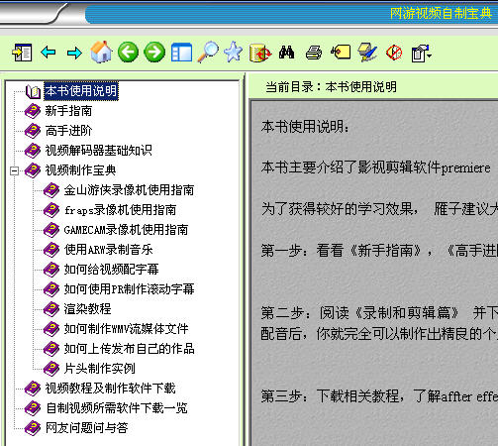498x446 pixels.
Task: Click the green back arrow button
Action: tap(128, 53)
